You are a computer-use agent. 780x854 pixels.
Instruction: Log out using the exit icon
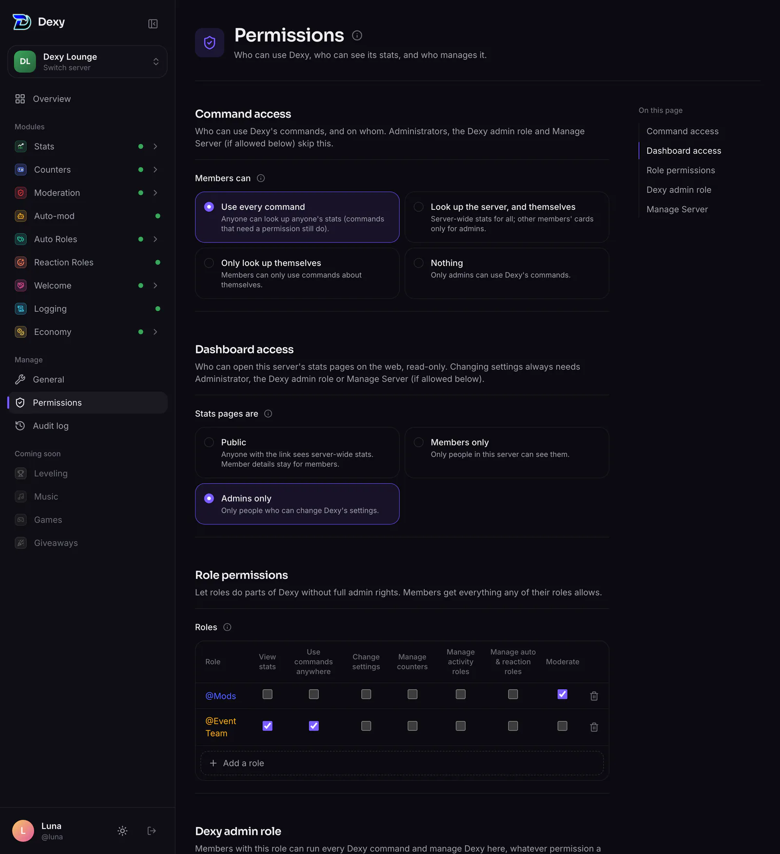click(152, 831)
